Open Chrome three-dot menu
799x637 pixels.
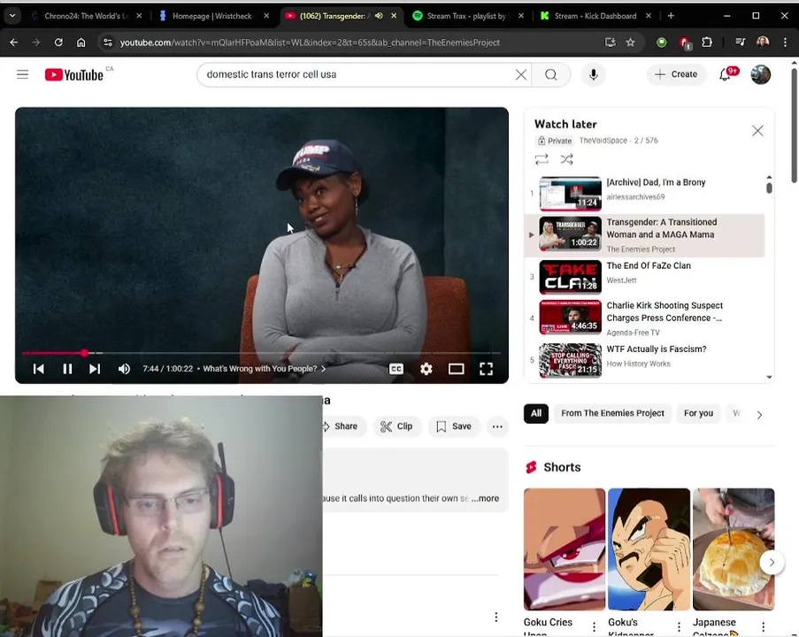[785, 42]
